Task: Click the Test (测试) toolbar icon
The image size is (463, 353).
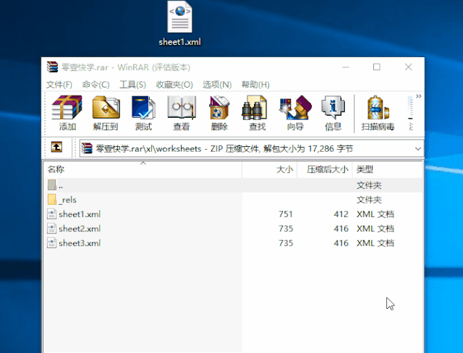Action: pos(143,113)
